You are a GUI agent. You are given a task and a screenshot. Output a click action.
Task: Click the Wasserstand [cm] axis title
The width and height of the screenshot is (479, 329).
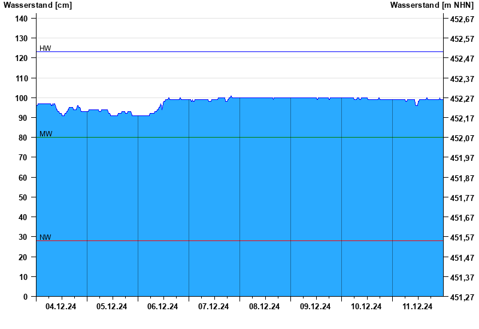click(x=38, y=5)
